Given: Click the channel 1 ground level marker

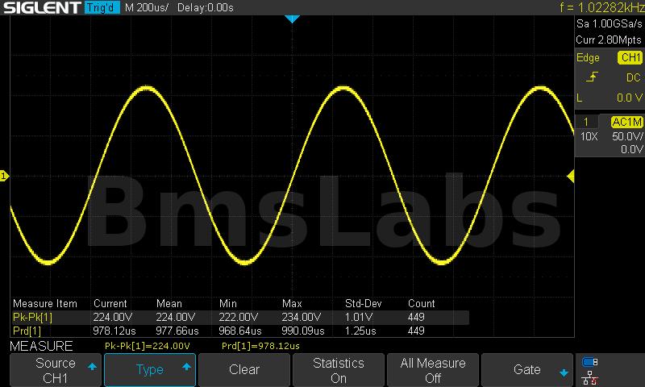Looking at the screenshot, I should click(4, 176).
